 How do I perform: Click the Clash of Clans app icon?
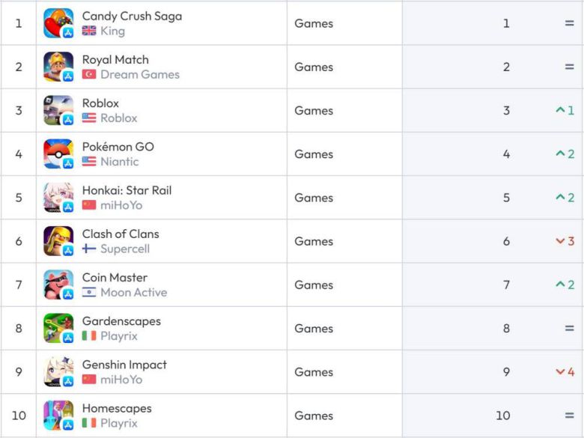[58, 241]
